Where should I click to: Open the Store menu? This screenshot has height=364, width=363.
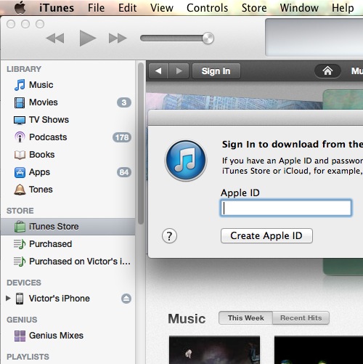(254, 8)
